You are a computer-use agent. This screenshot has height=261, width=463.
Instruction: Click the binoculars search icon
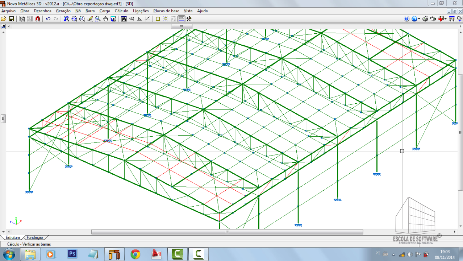[x=124, y=19]
